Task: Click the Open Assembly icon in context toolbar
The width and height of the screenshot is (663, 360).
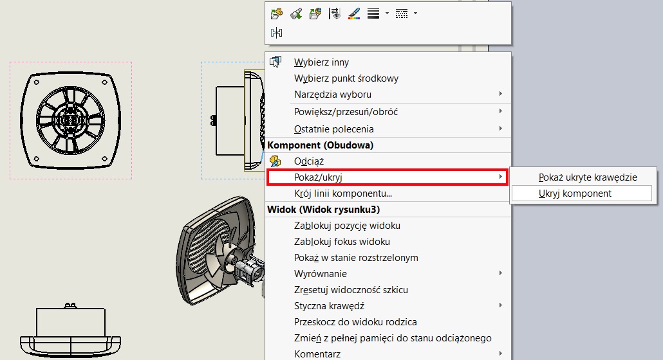Action: click(315, 14)
